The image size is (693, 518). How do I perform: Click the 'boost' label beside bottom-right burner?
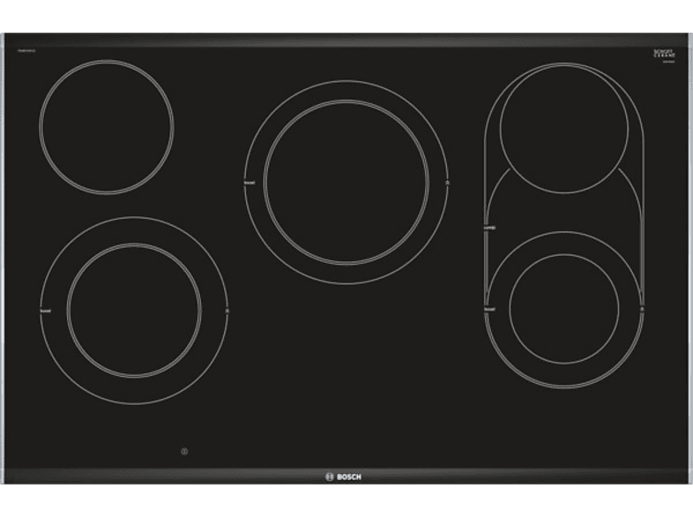(x=488, y=309)
